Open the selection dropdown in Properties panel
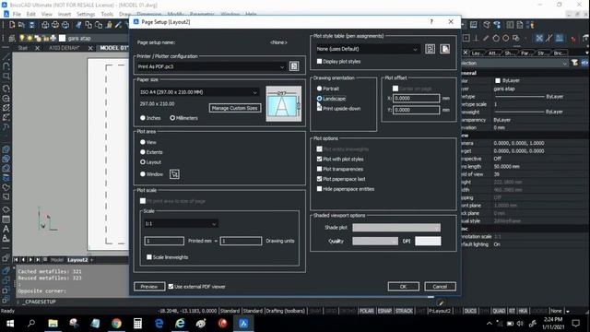This screenshot has height=332, width=590. coord(514,63)
